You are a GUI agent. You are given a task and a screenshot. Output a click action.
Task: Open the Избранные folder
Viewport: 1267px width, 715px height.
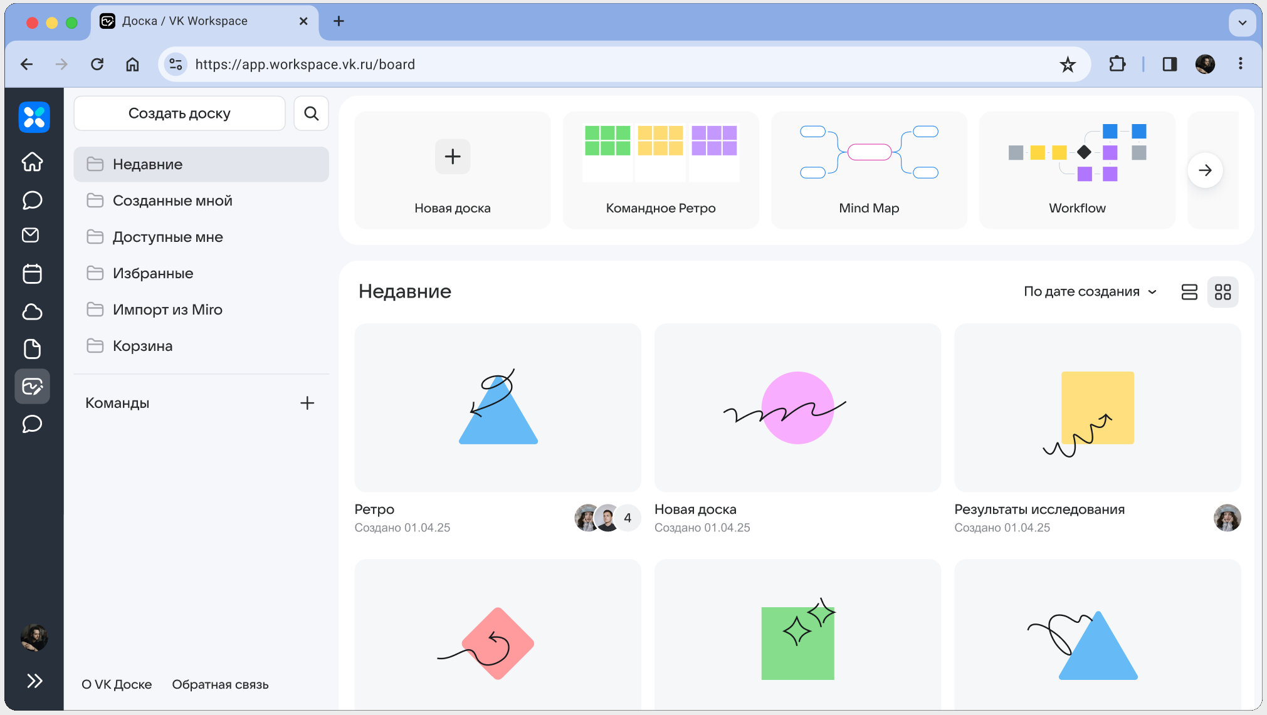click(x=152, y=273)
